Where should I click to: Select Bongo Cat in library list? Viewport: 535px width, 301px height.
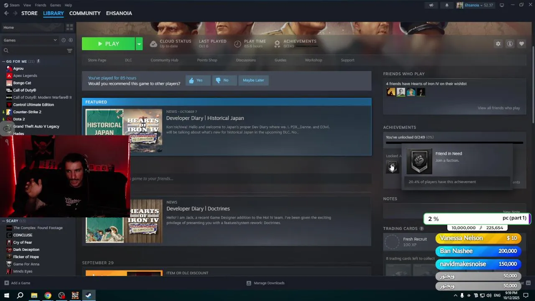click(x=22, y=83)
